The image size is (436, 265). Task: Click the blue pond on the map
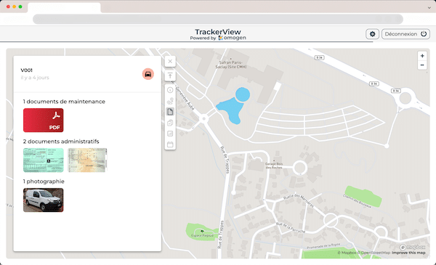[x=233, y=106]
